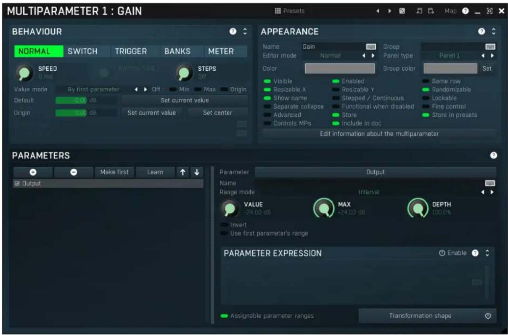Image resolution: width=508 pixels, height=335 pixels.
Task: Open Behaviour section help question mark
Action: (233, 31)
